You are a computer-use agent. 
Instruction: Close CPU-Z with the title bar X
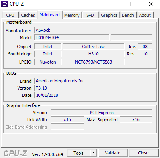coord(151,4)
